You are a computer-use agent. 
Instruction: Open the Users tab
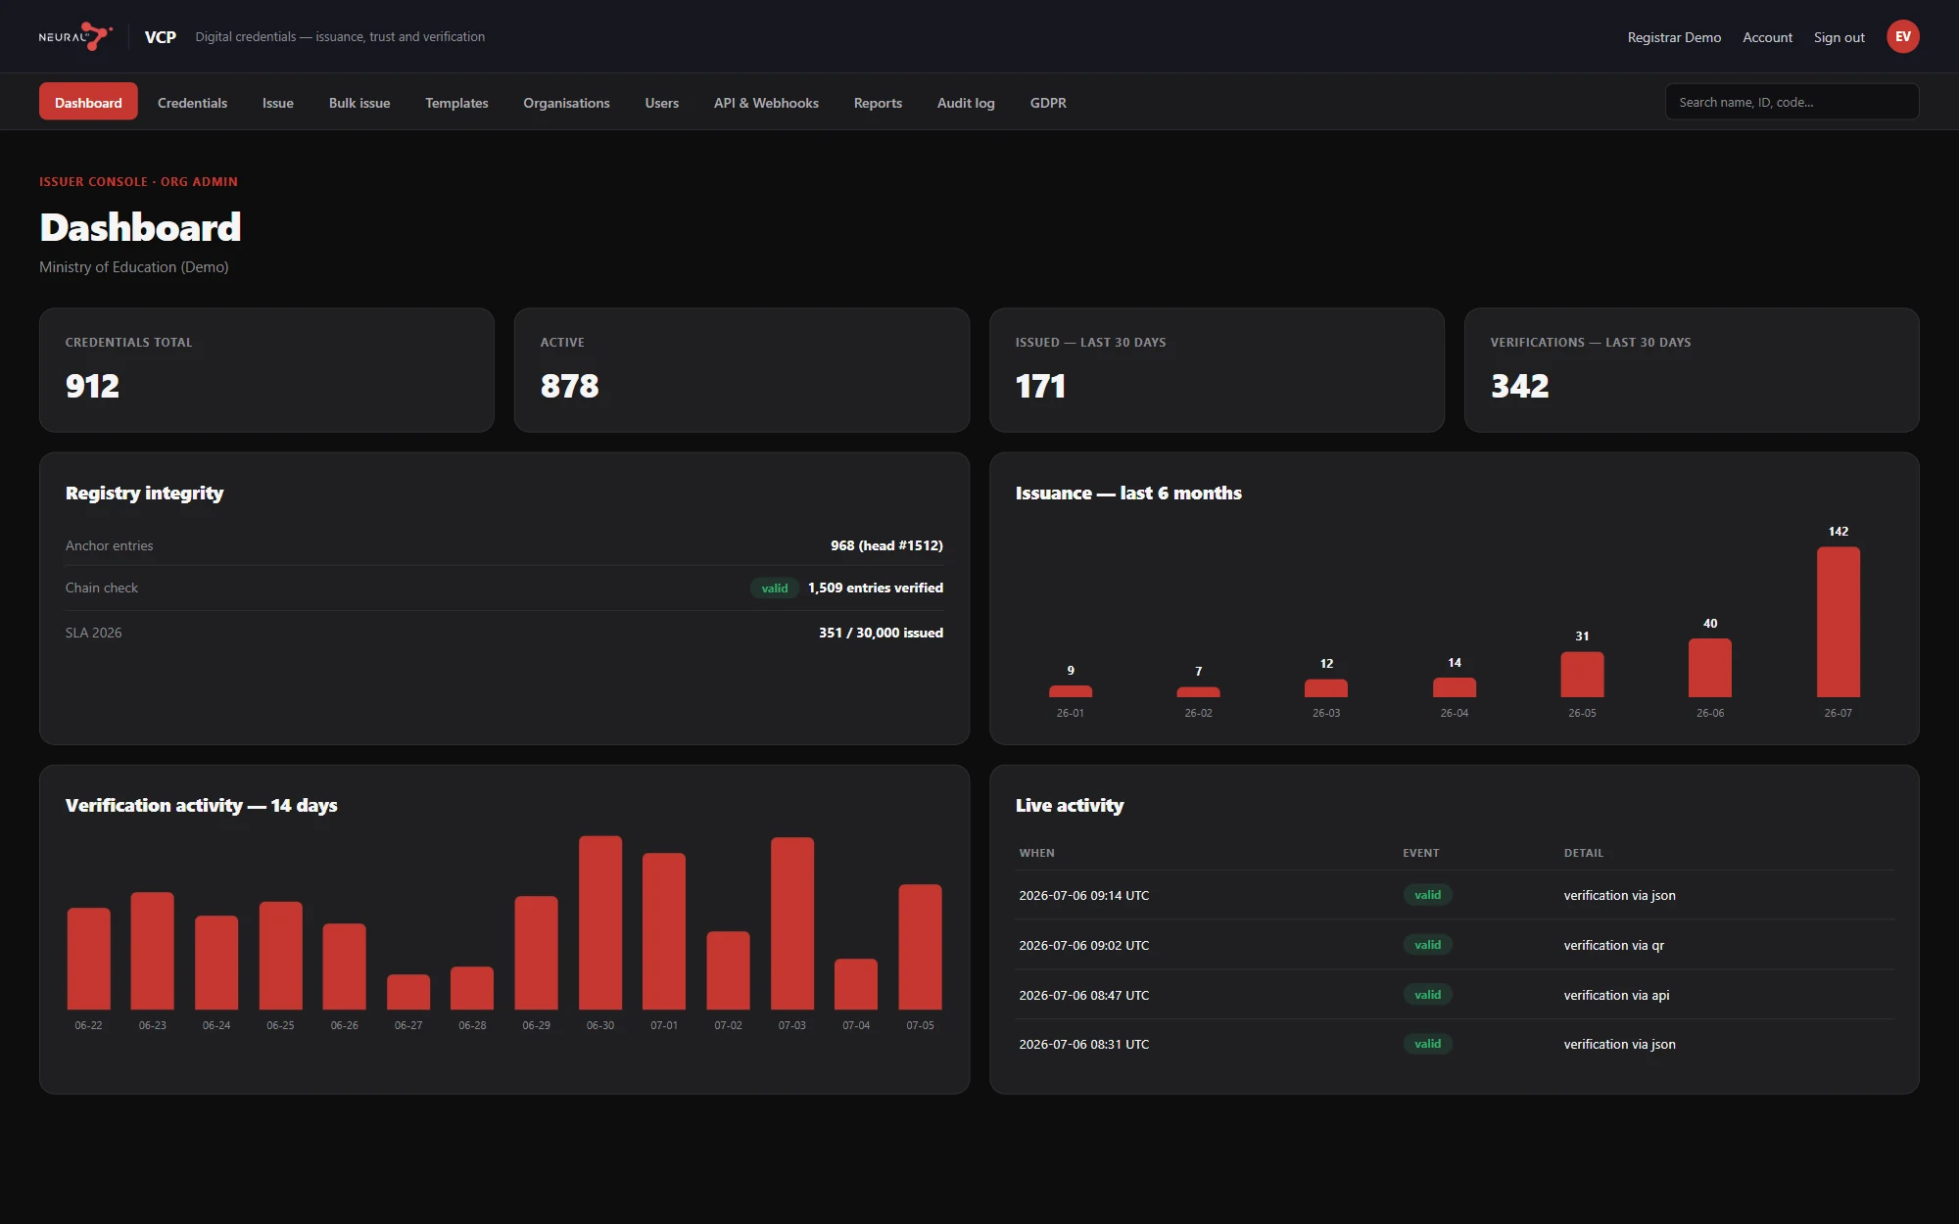pyautogui.click(x=661, y=102)
